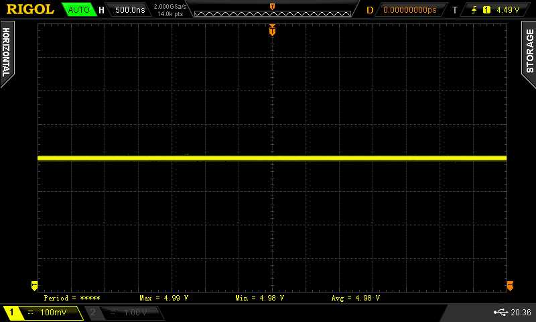Click the trigger source channel 1 badge
This screenshot has width=536, height=322.
click(486, 10)
